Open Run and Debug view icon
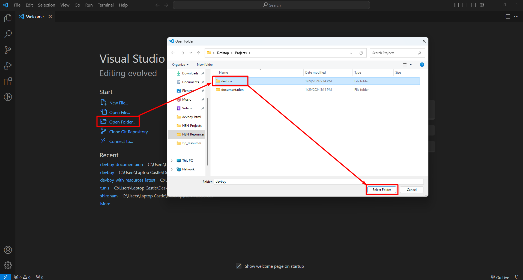This screenshot has height=280, width=523. pos(8,66)
